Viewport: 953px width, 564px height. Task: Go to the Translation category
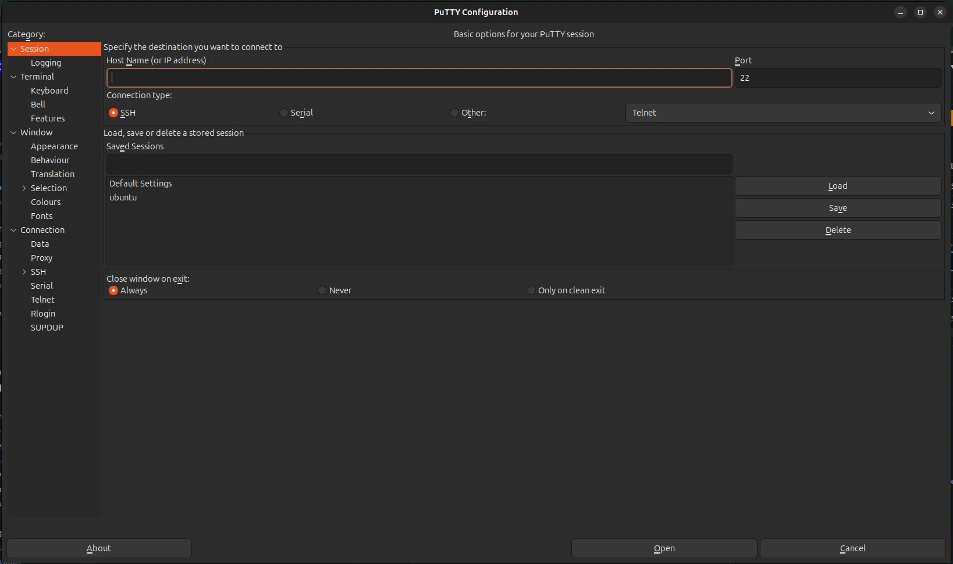click(x=52, y=174)
